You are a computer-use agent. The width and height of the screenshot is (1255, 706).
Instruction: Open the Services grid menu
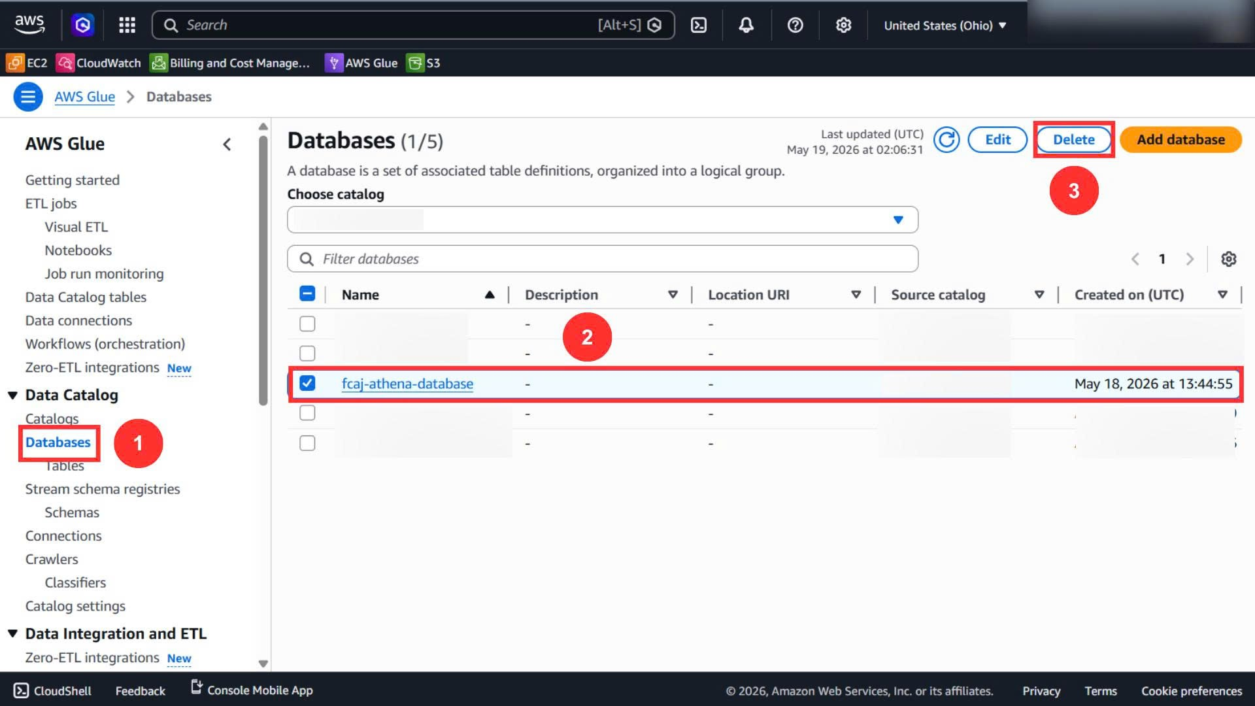coord(127,25)
